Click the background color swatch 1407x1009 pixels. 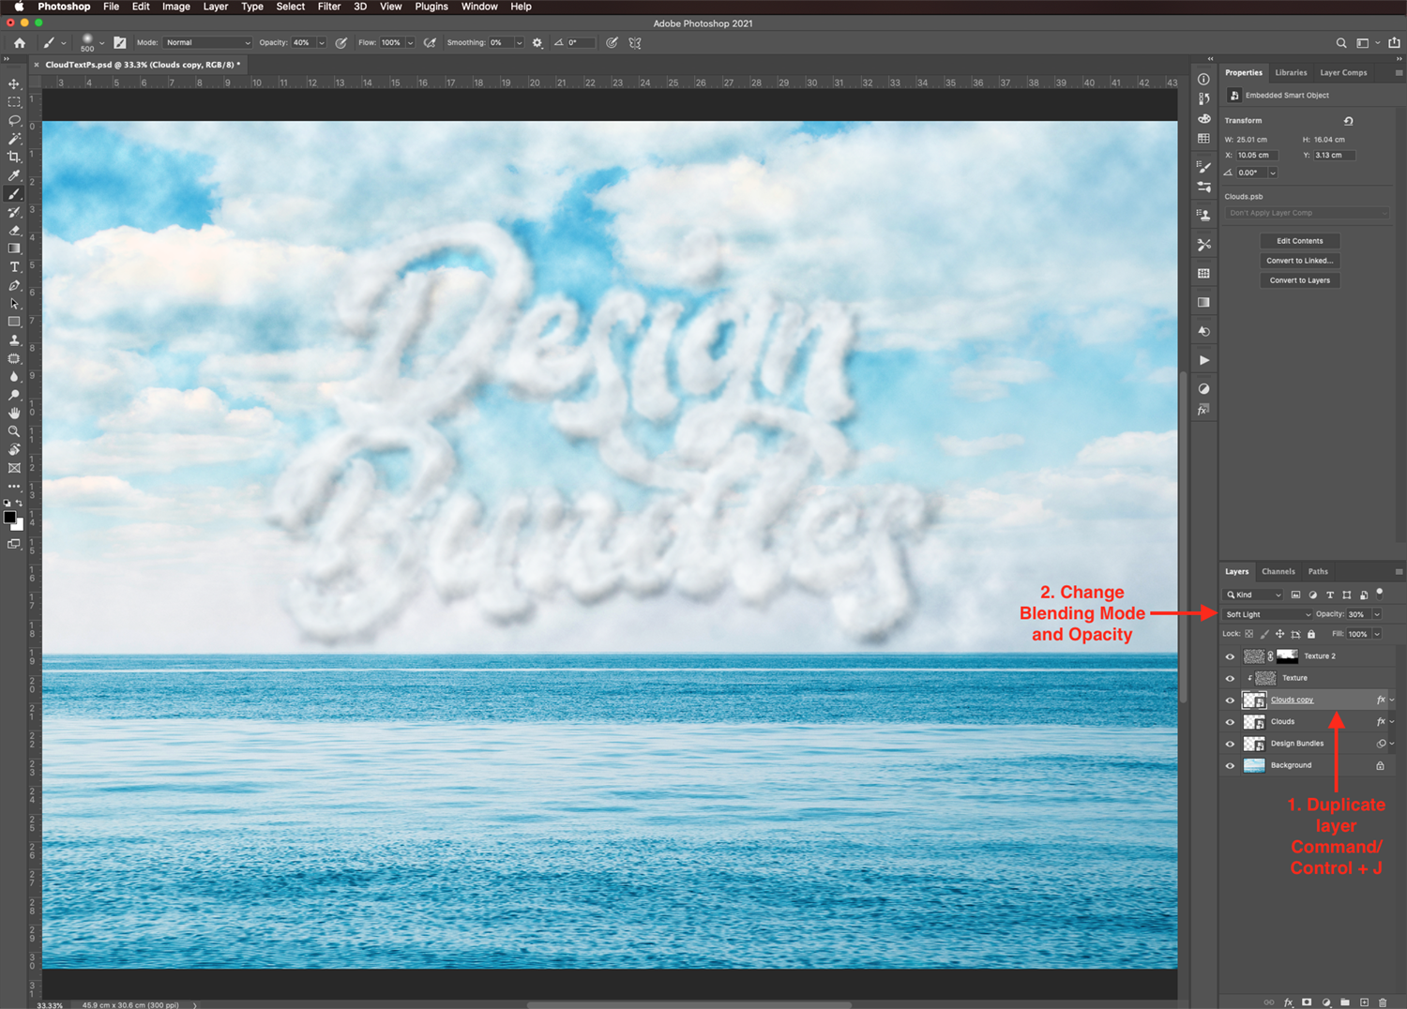coord(19,526)
